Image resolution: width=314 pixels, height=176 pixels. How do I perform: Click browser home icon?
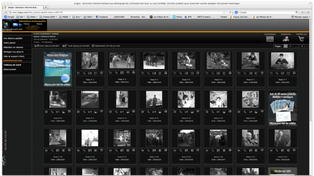pyautogui.click(x=308, y=12)
